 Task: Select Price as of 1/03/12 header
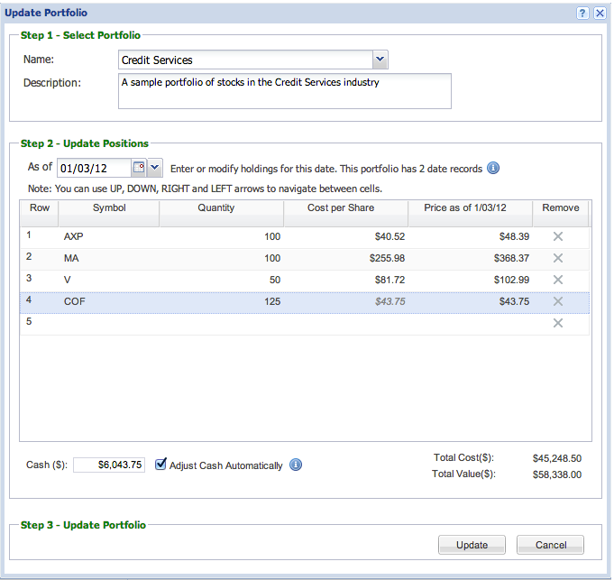click(x=471, y=214)
